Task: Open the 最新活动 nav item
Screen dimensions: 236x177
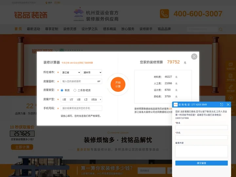Action: [x=33, y=29]
